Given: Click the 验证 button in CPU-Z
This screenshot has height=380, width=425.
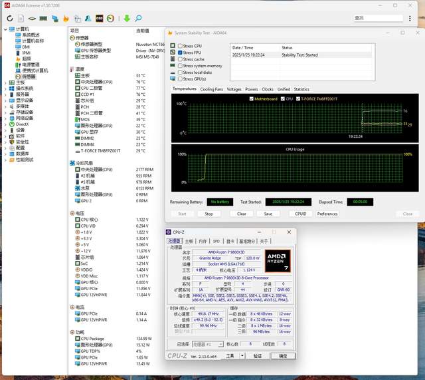Looking at the screenshot, I should pyautogui.click(x=258, y=355).
